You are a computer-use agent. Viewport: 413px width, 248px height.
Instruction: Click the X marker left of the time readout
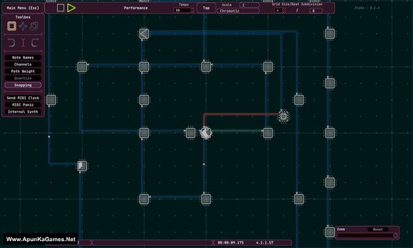[213, 242]
